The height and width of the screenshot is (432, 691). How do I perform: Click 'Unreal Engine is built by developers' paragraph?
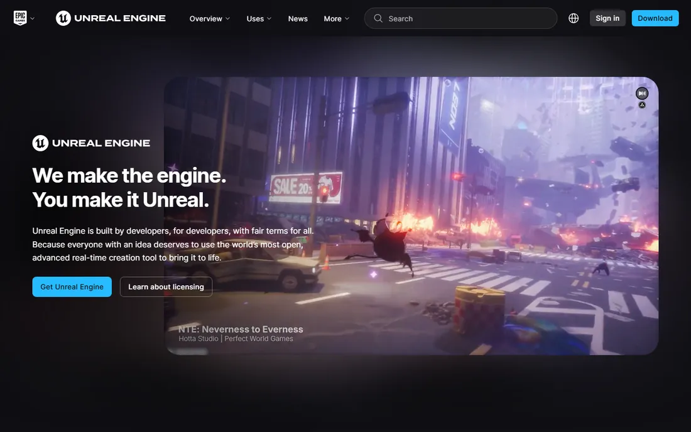point(173,244)
